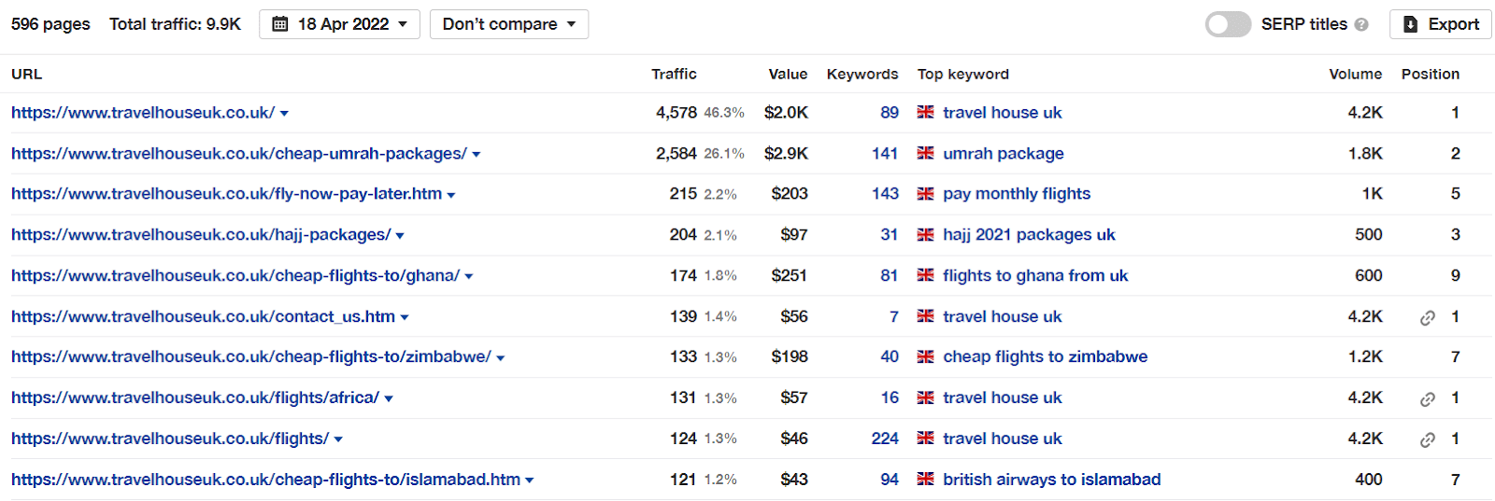Sort by Volume column header
The height and width of the screenshot is (501, 1495).
(x=1356, y=74)
